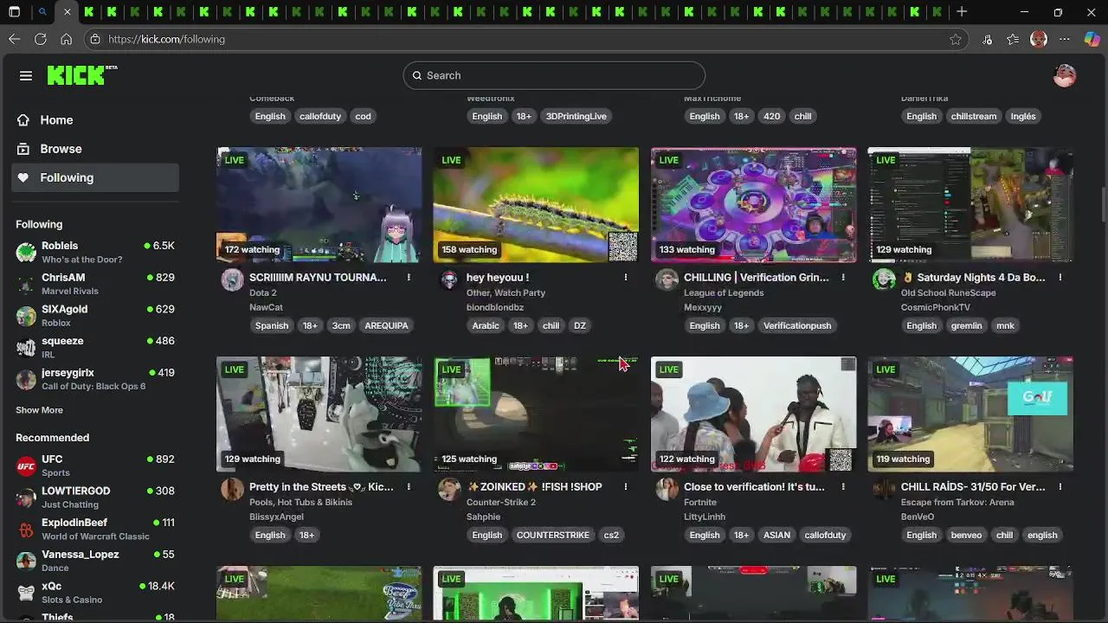
Task: Open options menu for Saturday Nights stream
Action: point(1060,278)
